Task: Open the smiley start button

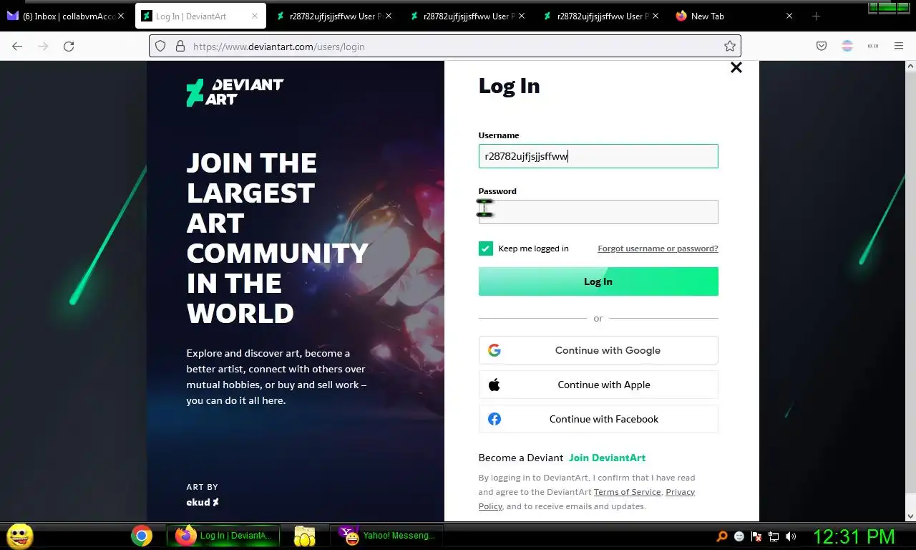Action: click(20, 536)
